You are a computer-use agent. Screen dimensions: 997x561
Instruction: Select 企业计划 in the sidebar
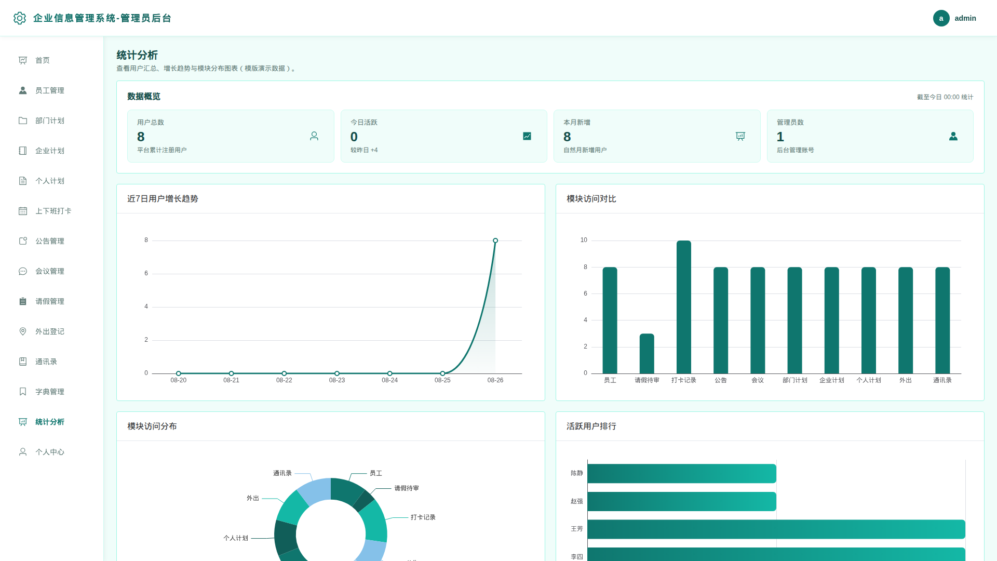pos(52,151)
